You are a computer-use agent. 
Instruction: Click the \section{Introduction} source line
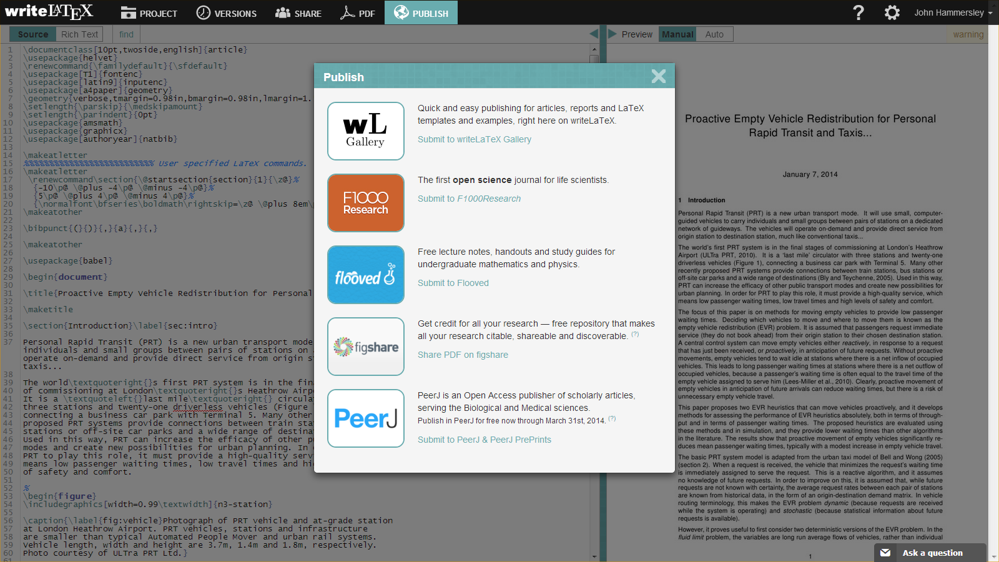(120, 325)
